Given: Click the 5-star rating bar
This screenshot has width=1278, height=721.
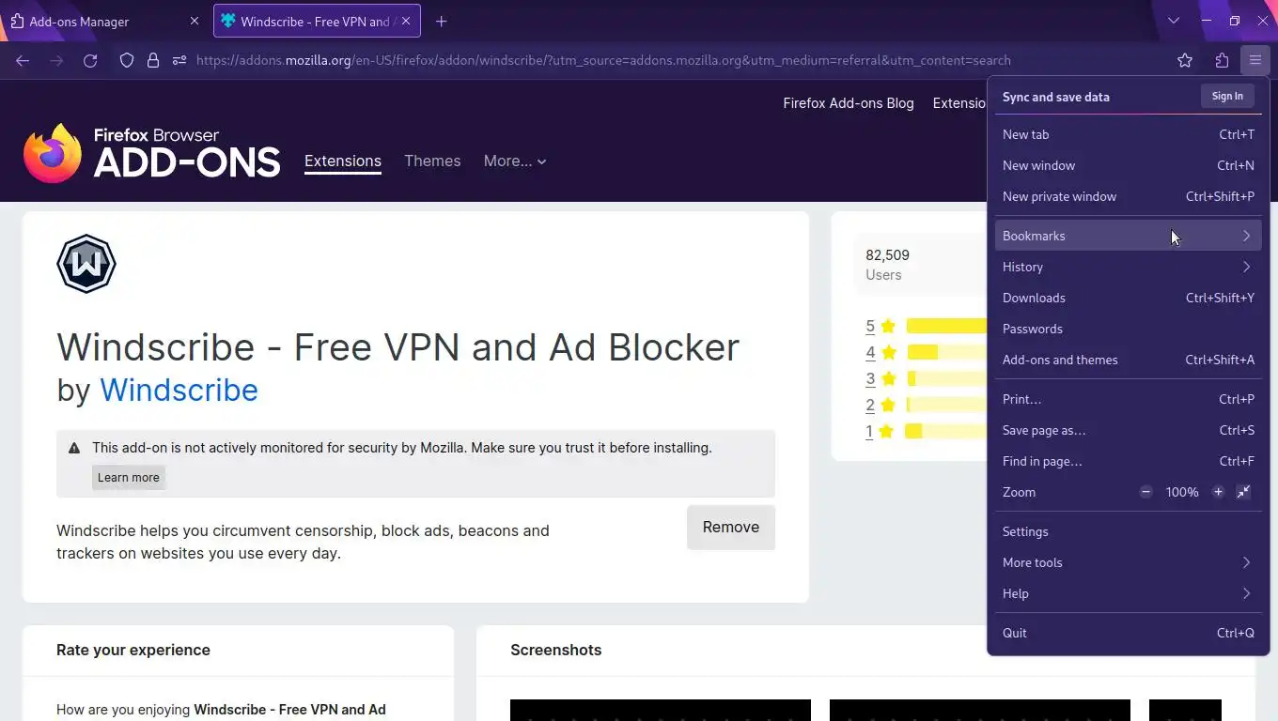Looking at the screenshot, I should click(946, 326).
